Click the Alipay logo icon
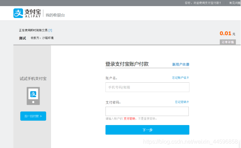The image size is (241, 148). pyautogui.click(x=18, y=13)
